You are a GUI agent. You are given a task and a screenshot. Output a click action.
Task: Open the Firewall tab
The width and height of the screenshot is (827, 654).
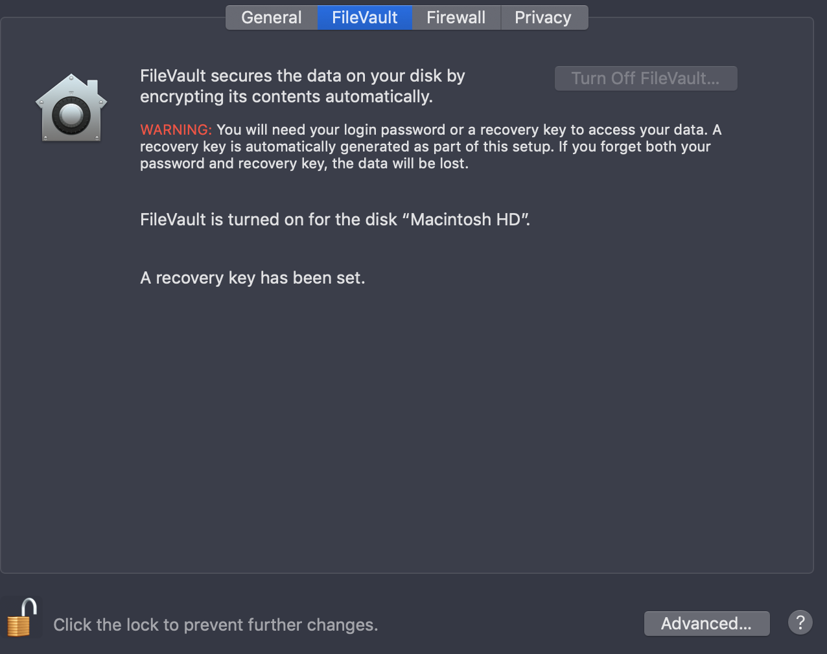tap(456, 17)
